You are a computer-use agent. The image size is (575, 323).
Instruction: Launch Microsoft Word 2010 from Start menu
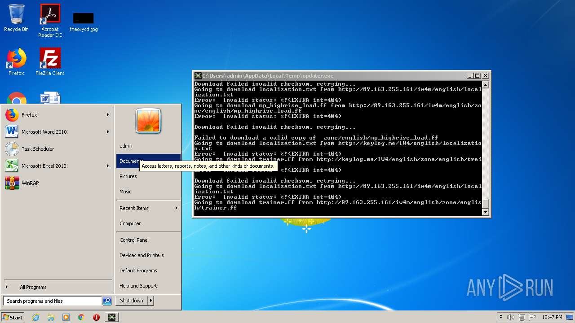coord(57,132)
